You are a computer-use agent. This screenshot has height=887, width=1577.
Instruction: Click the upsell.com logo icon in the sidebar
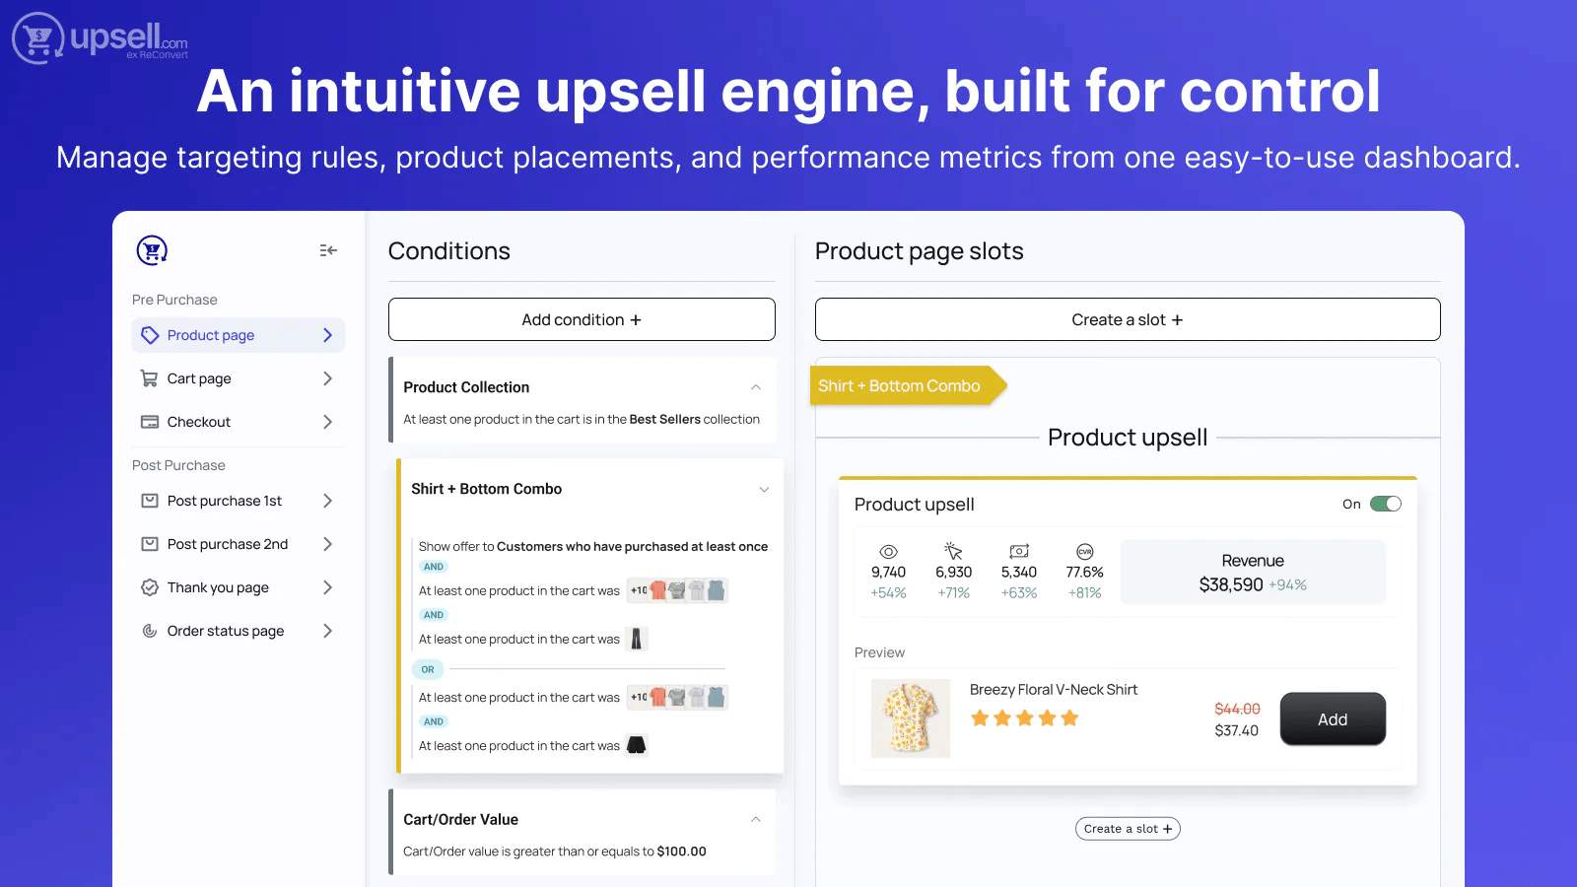tap(150, 250)
